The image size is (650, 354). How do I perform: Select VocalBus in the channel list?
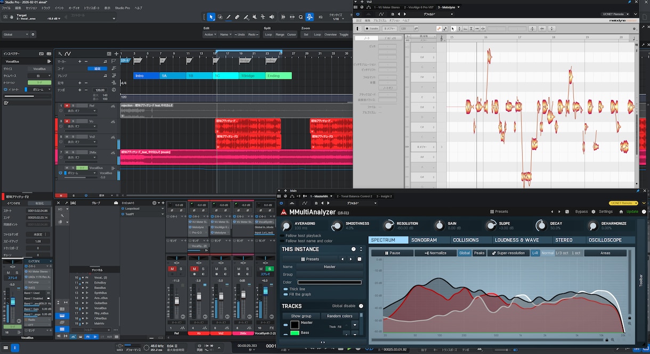click(x=101, y=308)
